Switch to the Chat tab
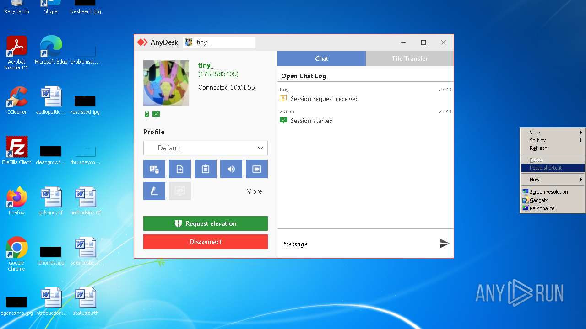The image size is (586, 329). [x=321, y=58]
